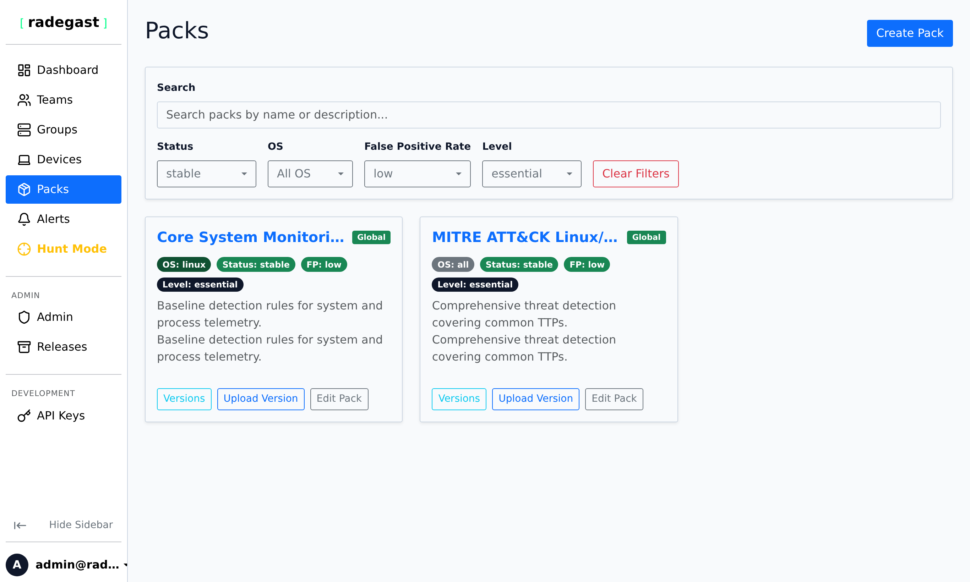Image resolution: width=970 pixels, height=582 pixels.
Task: Click Clear Filters button
Action: [x=636, y=174]
